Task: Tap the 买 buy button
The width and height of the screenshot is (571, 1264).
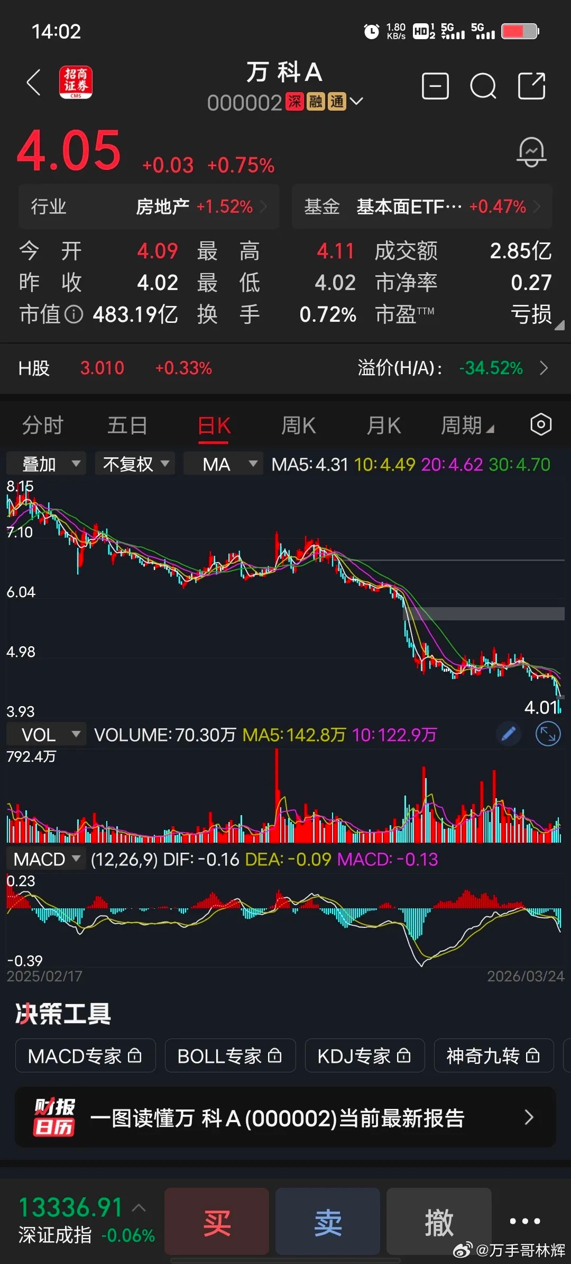Action: click(x=217, y=1221)
